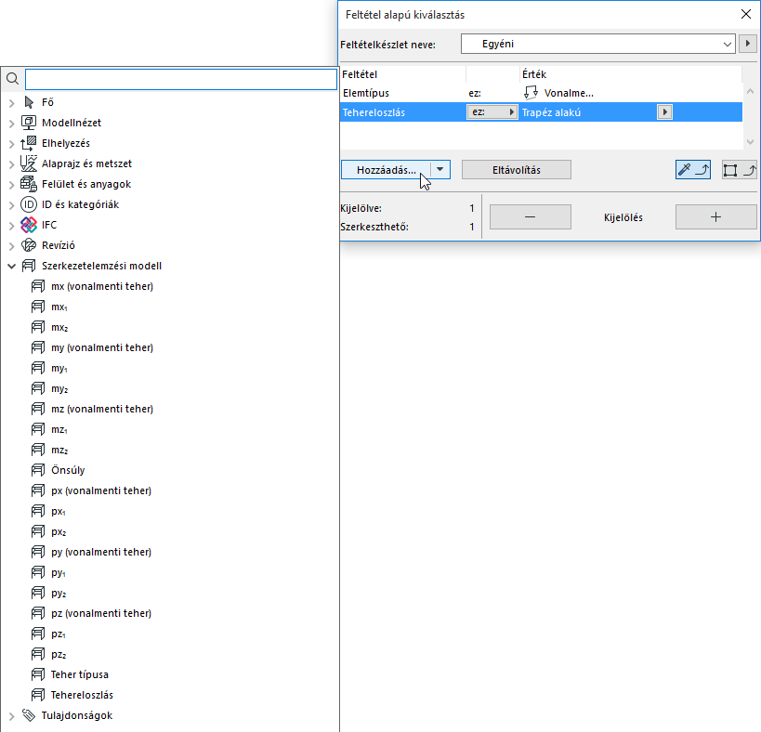The image size is (761, 732).
Task: Select the pz₁ parameter
Action: (x=59, y=634)
